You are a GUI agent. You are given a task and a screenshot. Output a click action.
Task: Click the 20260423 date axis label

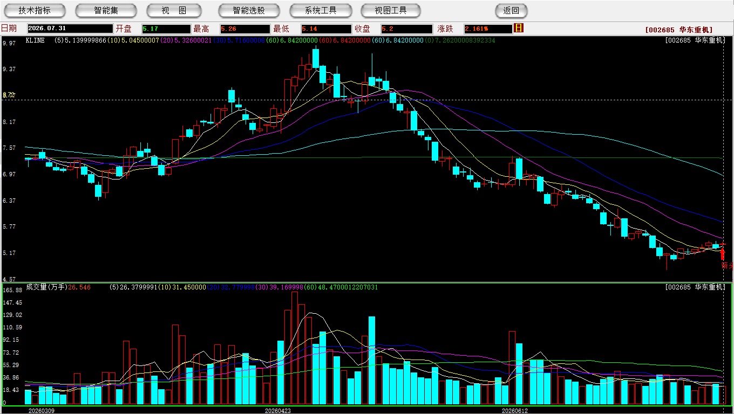(x=278, y=411)
